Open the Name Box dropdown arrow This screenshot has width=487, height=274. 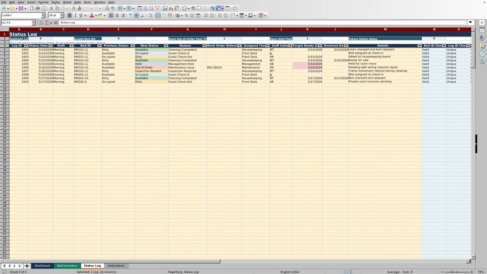34,23
